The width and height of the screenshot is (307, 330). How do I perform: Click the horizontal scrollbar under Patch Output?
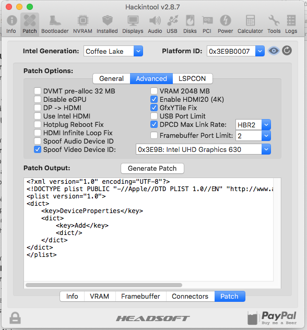(104, 285)
